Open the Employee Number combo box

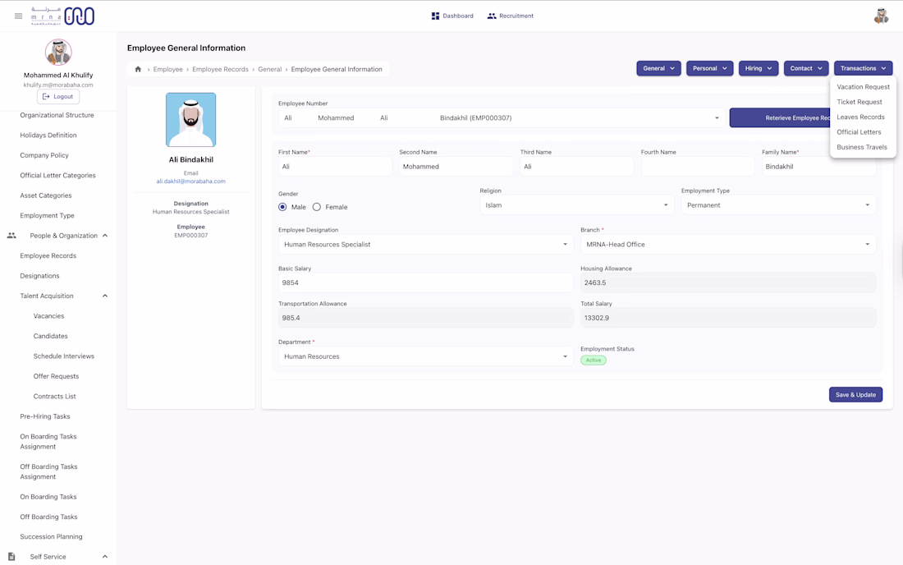point(501,118)
